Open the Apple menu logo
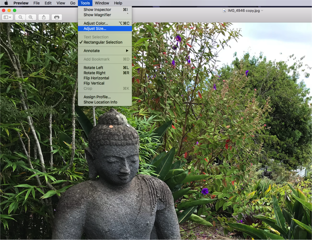 6,3
